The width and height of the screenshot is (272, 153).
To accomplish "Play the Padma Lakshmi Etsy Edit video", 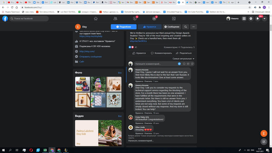I will pos(98,133).
